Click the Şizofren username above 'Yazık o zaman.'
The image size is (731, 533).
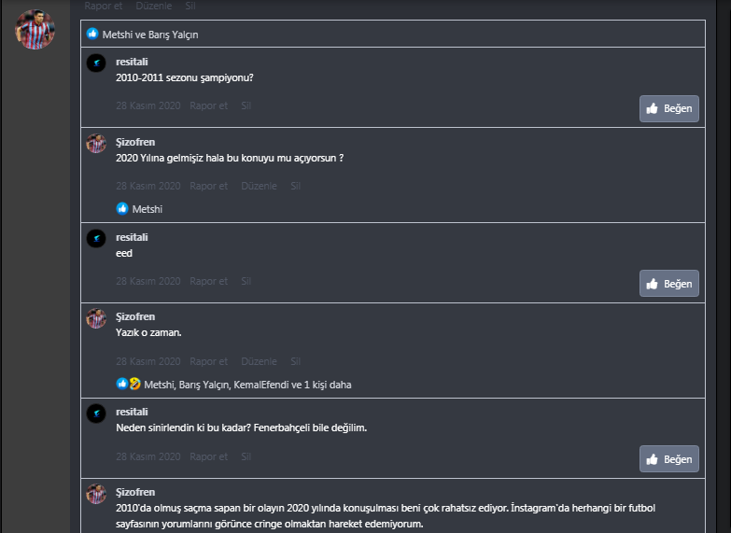point(135,316)
